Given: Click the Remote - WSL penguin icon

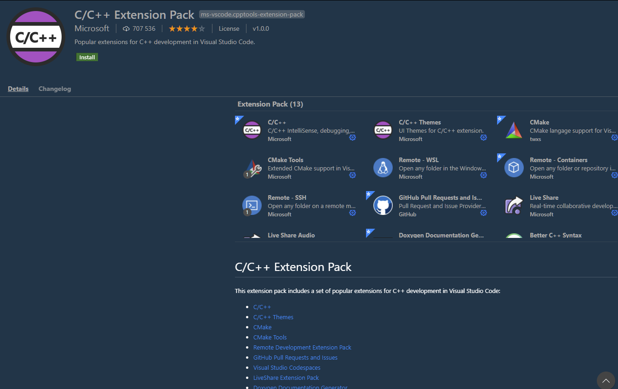Looking at the screenshot, I should point(383,168).
